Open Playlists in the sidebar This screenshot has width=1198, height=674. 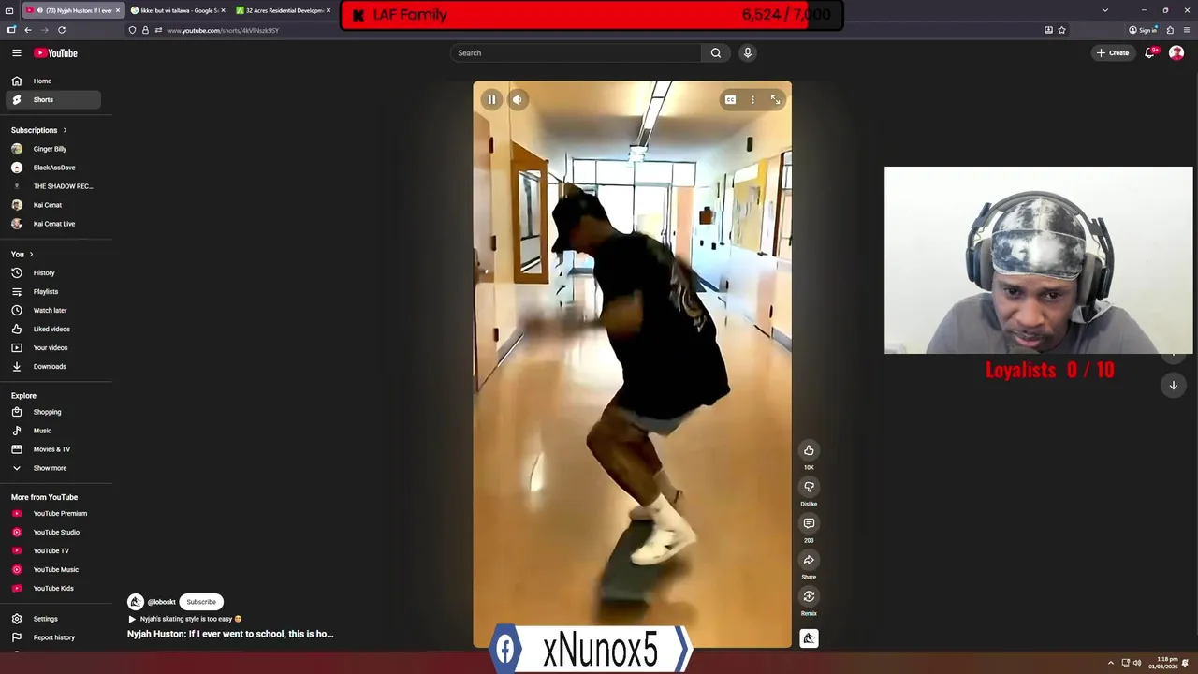coord(53,292)
